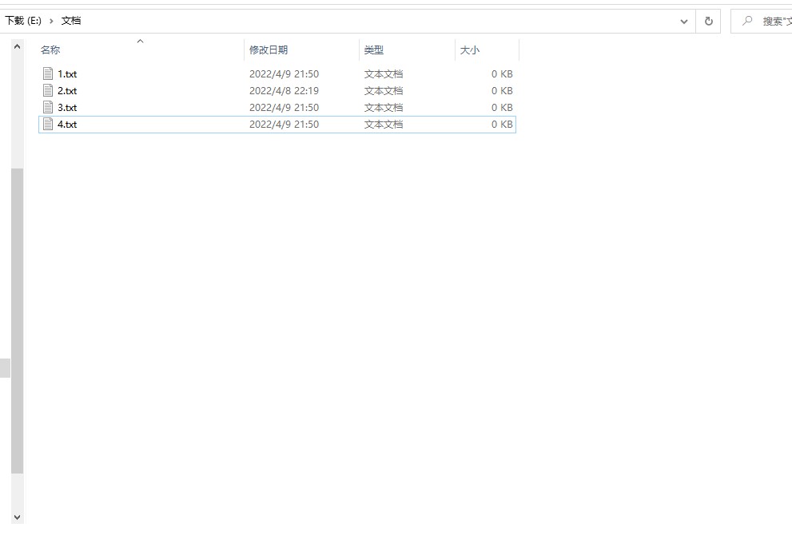Refresh the current folder view
The height and width of the screenshot is (539, 792).
[x=709, y=22]
